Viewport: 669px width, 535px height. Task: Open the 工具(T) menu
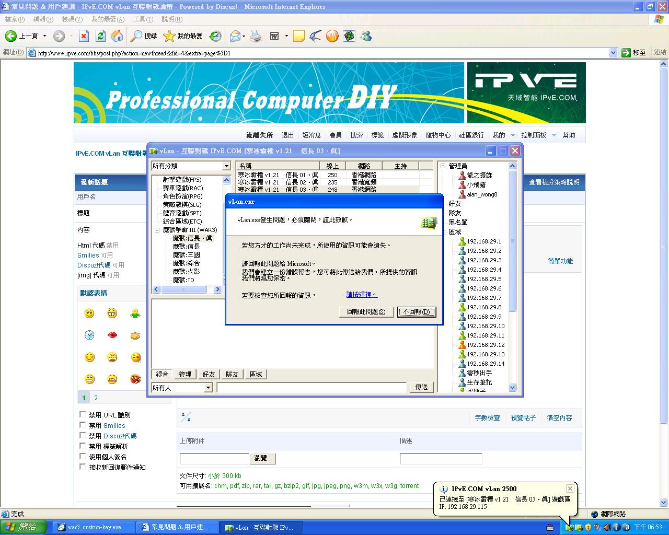pyautogui.click(x=143, y=19)
